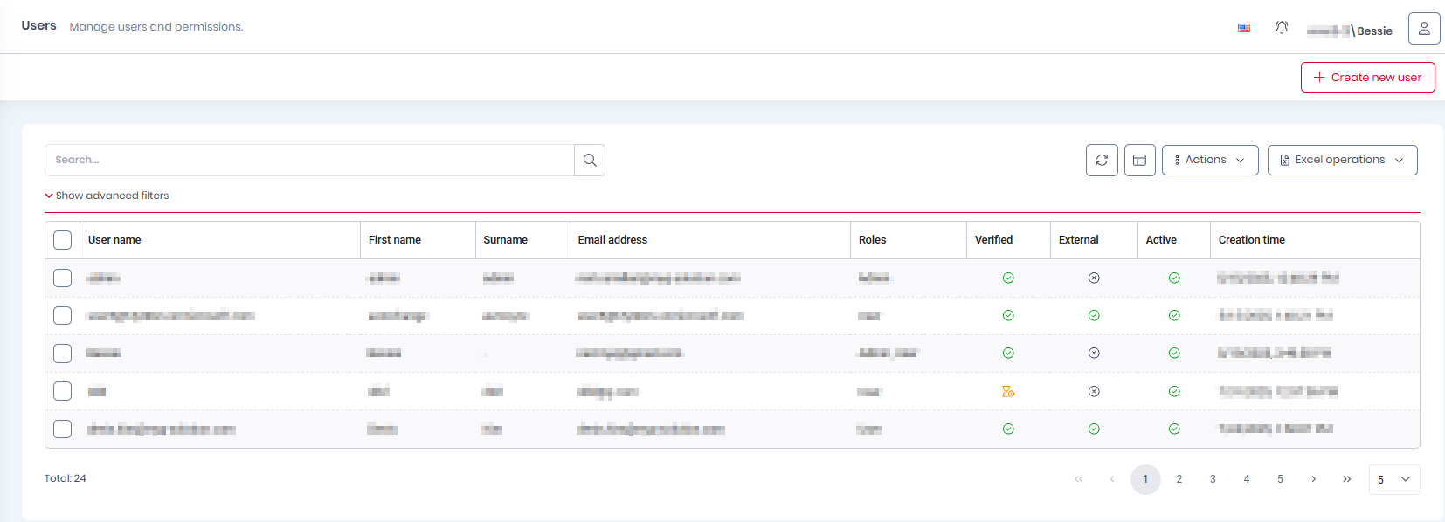Screen dimensions: 1445x522
Task: Open the notifications bell
Action: click(1282, 28)
